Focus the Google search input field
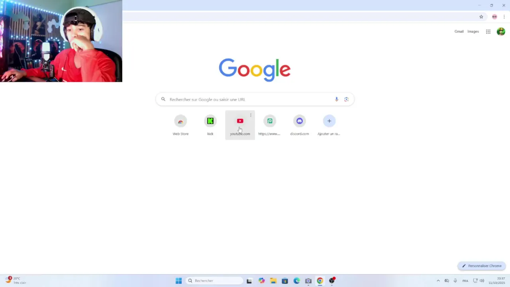The width and height of the screenshot is (510, 287). (x=255, y=99)
